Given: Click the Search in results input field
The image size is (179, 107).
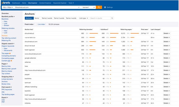Looking at the screenshot, I should [100, 18].
